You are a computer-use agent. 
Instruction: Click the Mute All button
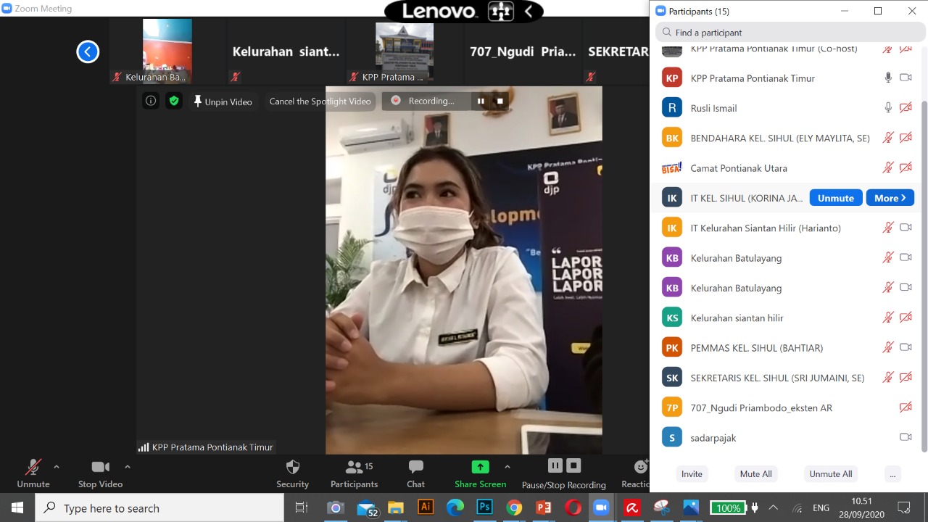point(755,474)
